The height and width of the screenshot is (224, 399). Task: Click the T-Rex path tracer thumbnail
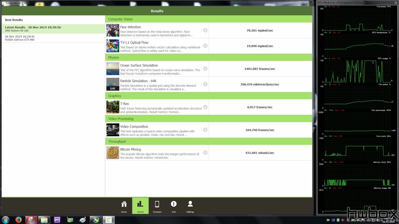pyautogui.click(x=113, y=107)
